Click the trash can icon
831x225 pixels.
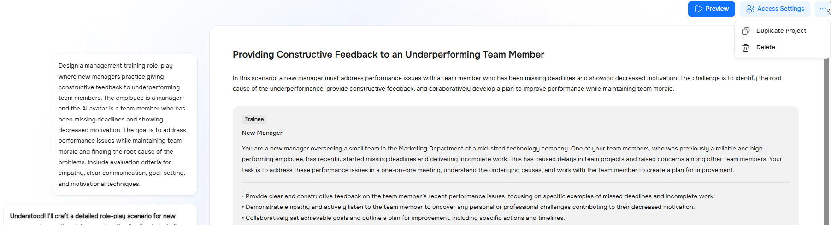point(746,47)
